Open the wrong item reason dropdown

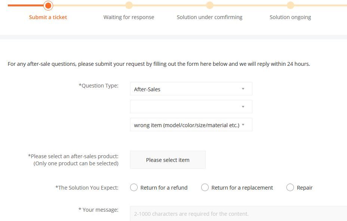(x=186, y=125)
